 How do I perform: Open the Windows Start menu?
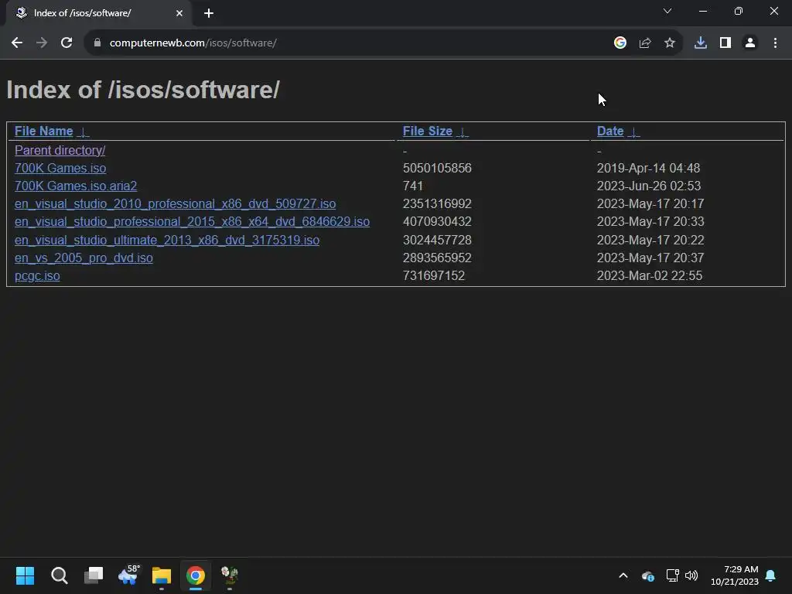point(25,575)
